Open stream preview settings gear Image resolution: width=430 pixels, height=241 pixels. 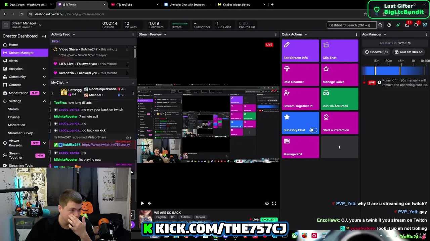[267, 203]
